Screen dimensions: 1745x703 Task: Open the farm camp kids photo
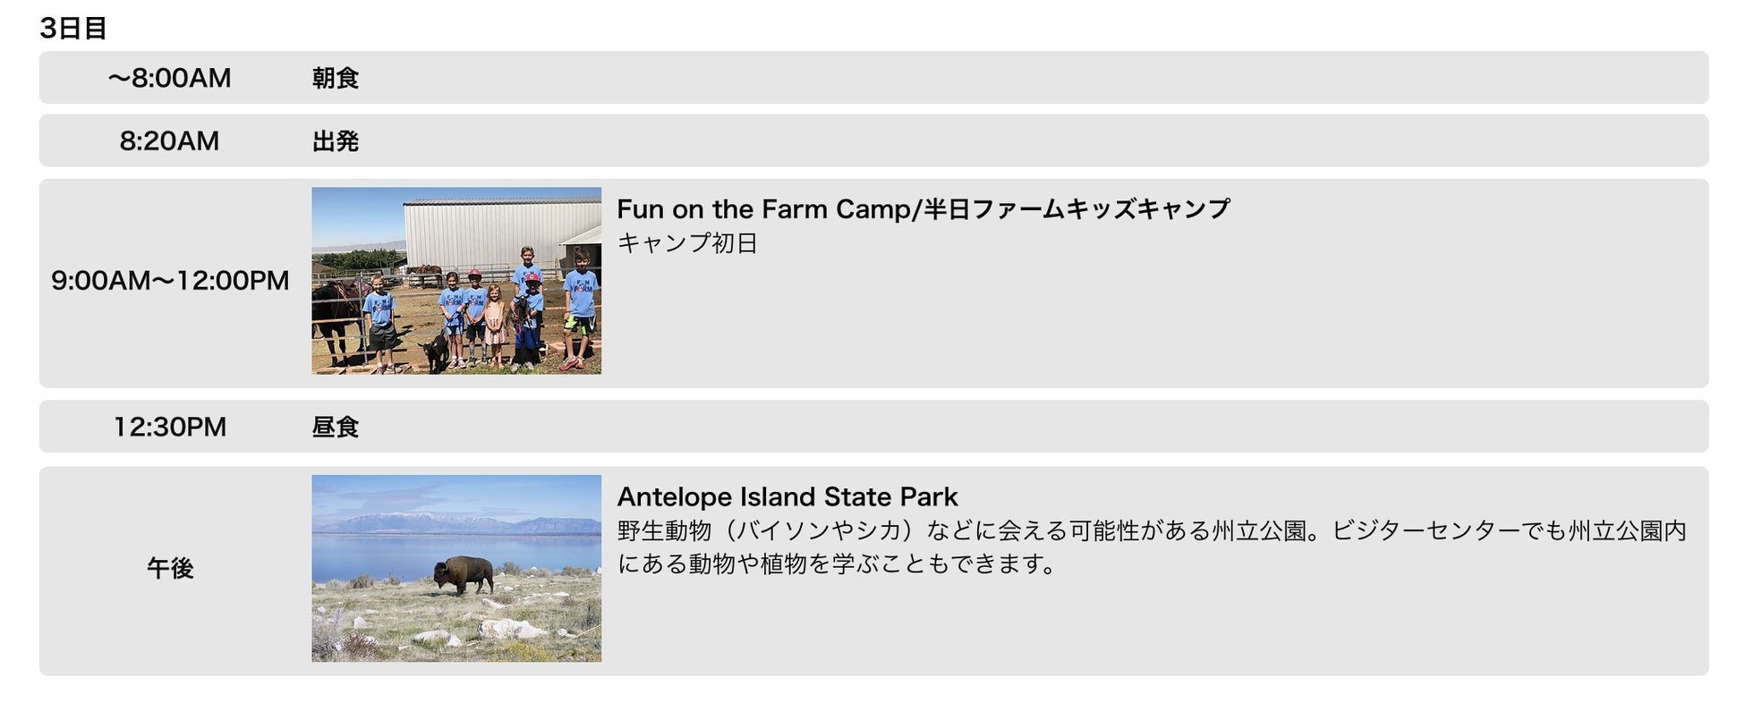pyautogui.click(x=456, y=281)
